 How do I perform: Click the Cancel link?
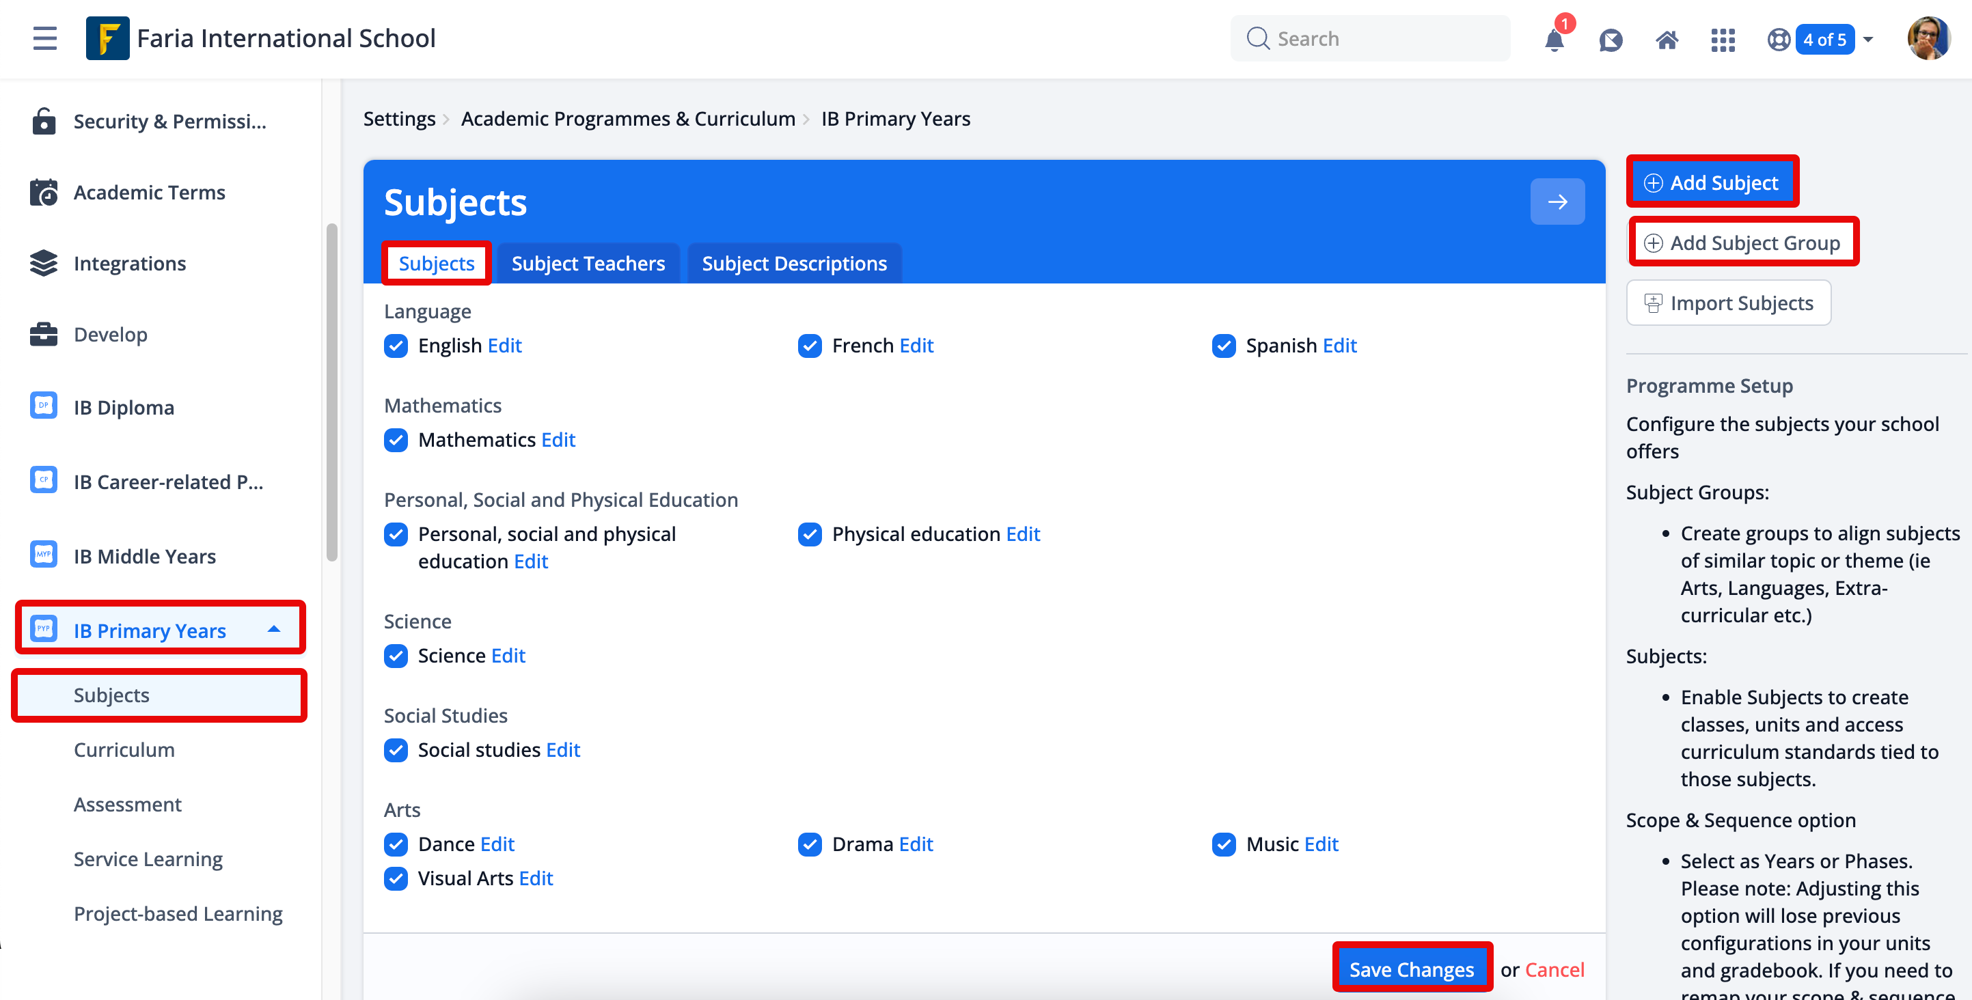[1554, 969]
